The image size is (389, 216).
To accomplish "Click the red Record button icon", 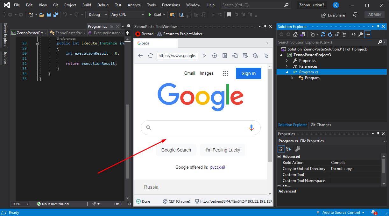I will [x=138, y=34].
